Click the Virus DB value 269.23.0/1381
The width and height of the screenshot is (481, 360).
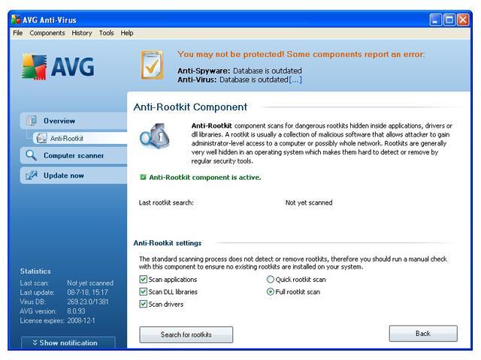[88, 301]
